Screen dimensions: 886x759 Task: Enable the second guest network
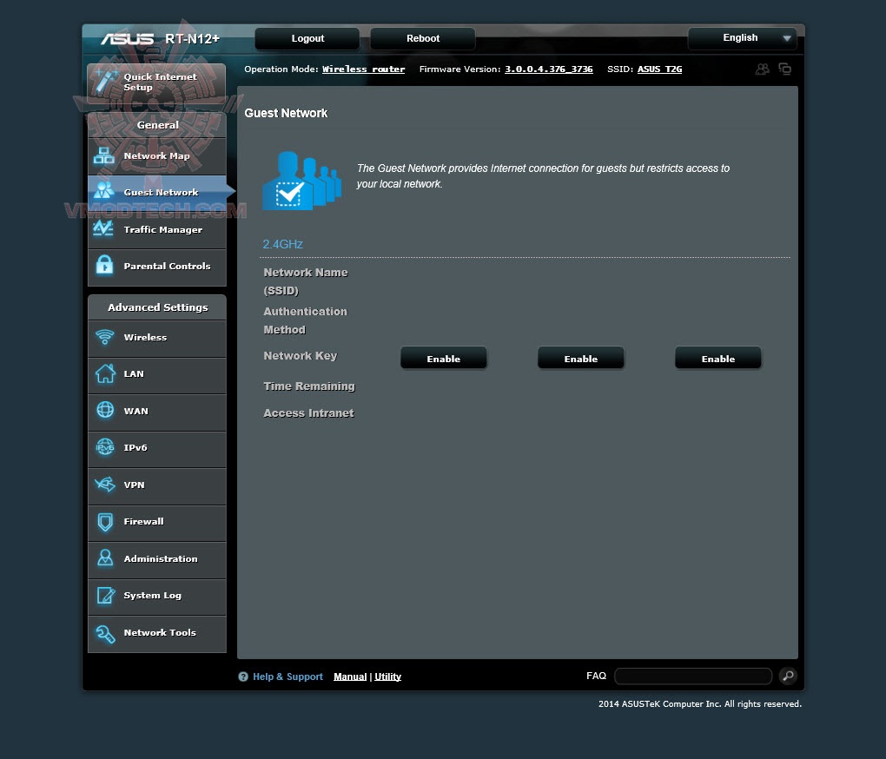coord(581,359)
